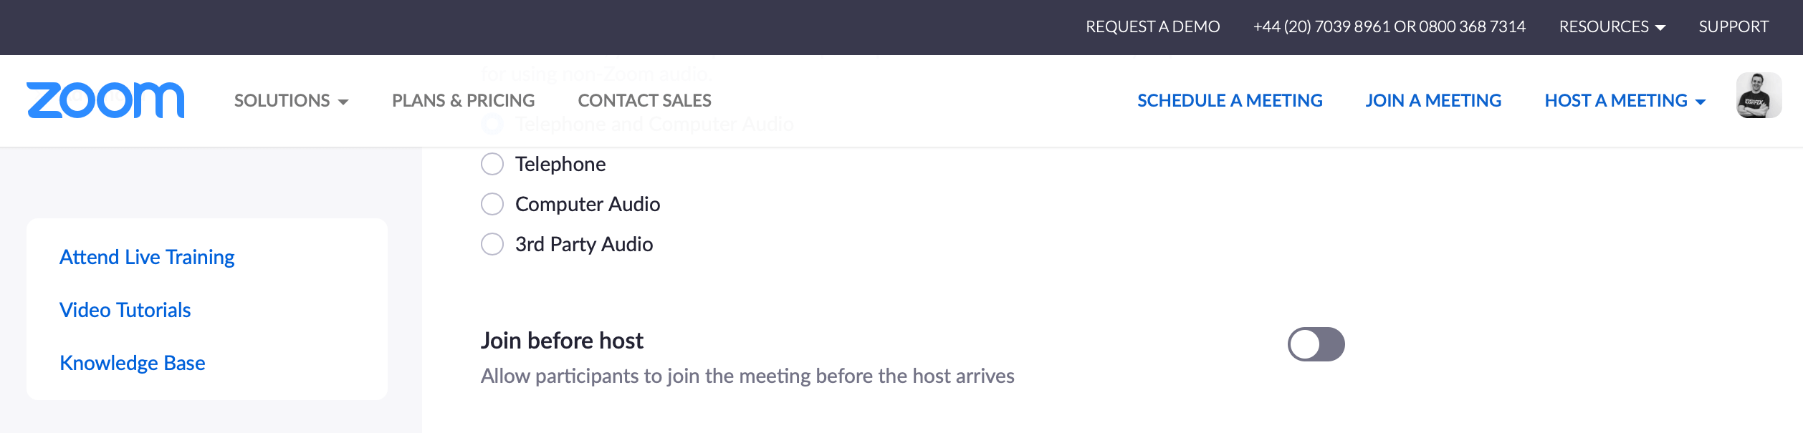Image resolution: width=1803 pixels, height=433 pixels.
Task: Select the 3rd Party Audio option
Action: point(492,244)
